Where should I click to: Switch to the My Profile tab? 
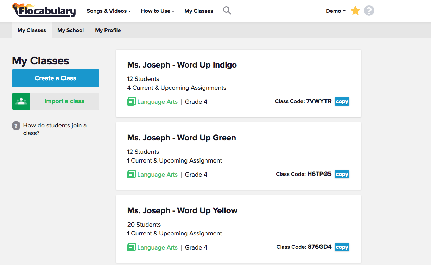click(108, 30)
